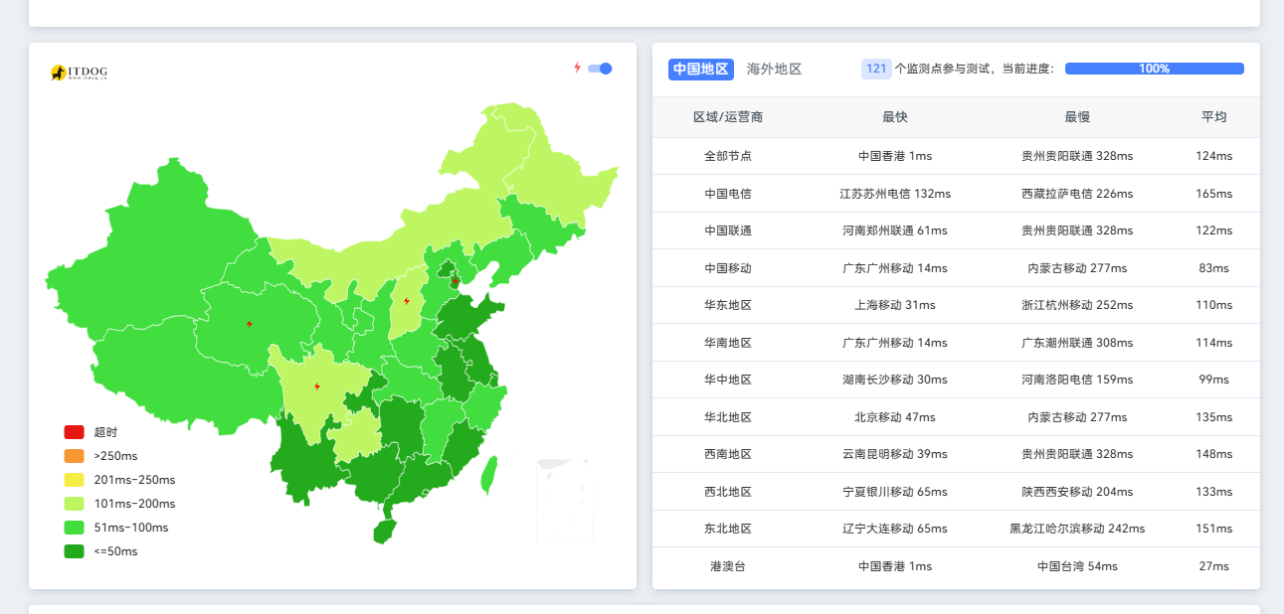Click the 最快 column header
The height and width of the screenshot is (614, 1284).
tap(895, 117)
